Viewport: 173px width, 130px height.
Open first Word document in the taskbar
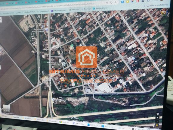[x=93, y=125]
